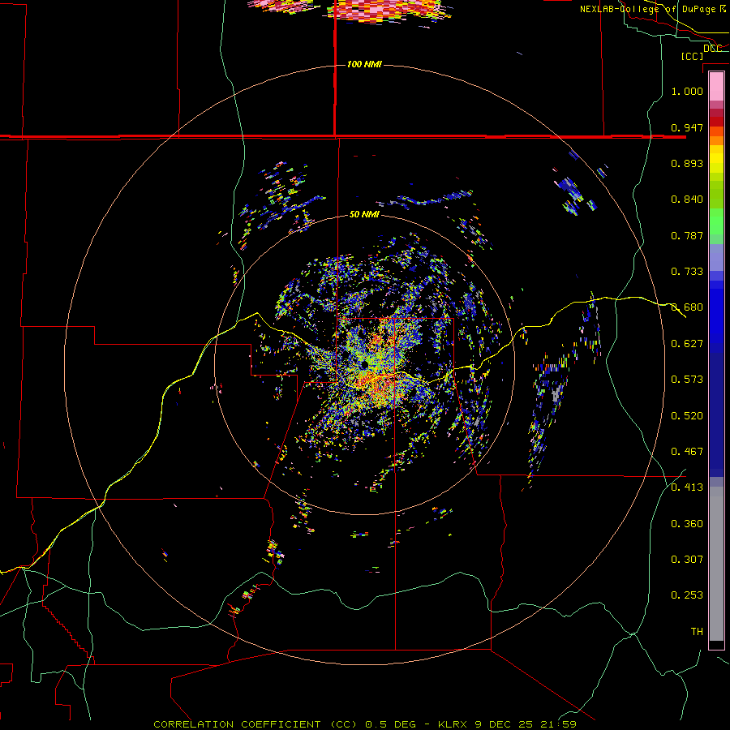Click the KLRX radar site center dot
Screen dimensions: 730x730
coord(364,364)
